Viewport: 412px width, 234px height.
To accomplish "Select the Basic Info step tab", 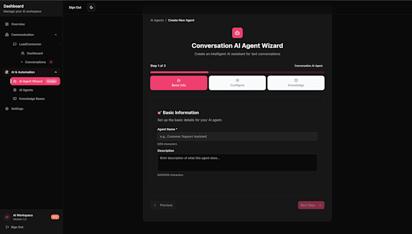I will pos(179,83).
